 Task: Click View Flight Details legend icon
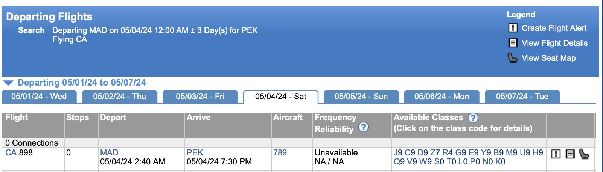click(513, 43)
